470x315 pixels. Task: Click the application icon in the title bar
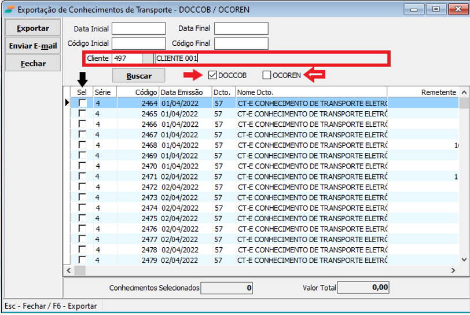tap(9, 9)
